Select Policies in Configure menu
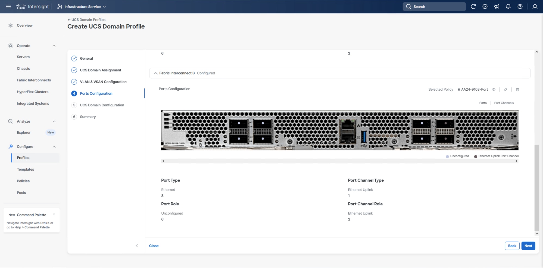Viewport: 543px width, 268px height. (x=23, y=181)
